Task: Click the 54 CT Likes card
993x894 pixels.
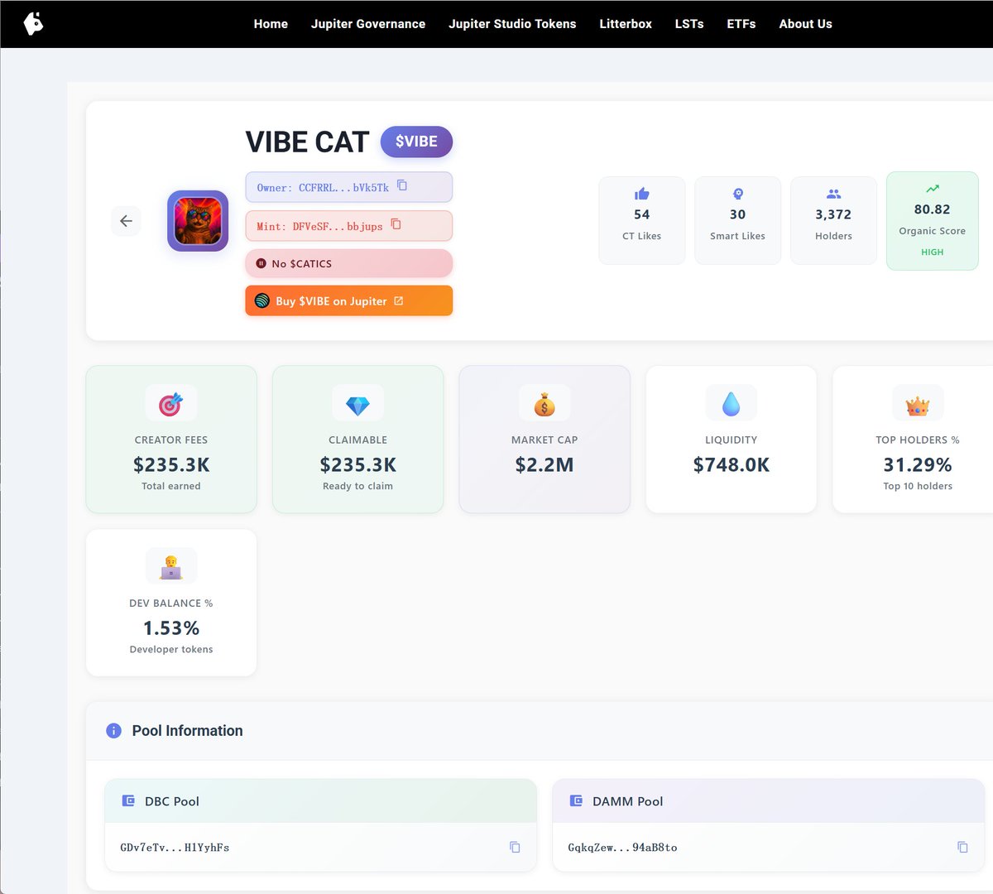Action: [642, 220]
